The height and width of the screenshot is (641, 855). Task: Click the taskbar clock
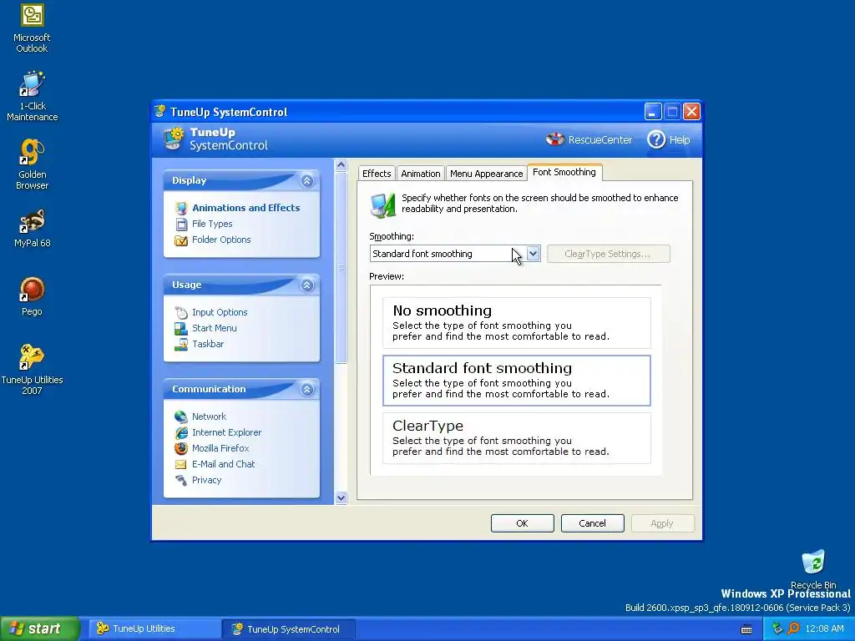pos(824,628)
